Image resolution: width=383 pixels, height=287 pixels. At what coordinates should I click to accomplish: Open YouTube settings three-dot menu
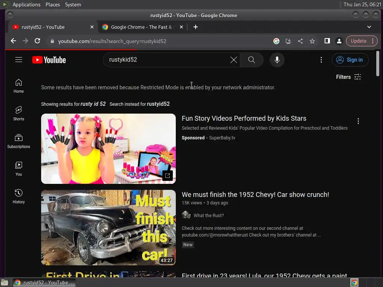pos(321,60)
